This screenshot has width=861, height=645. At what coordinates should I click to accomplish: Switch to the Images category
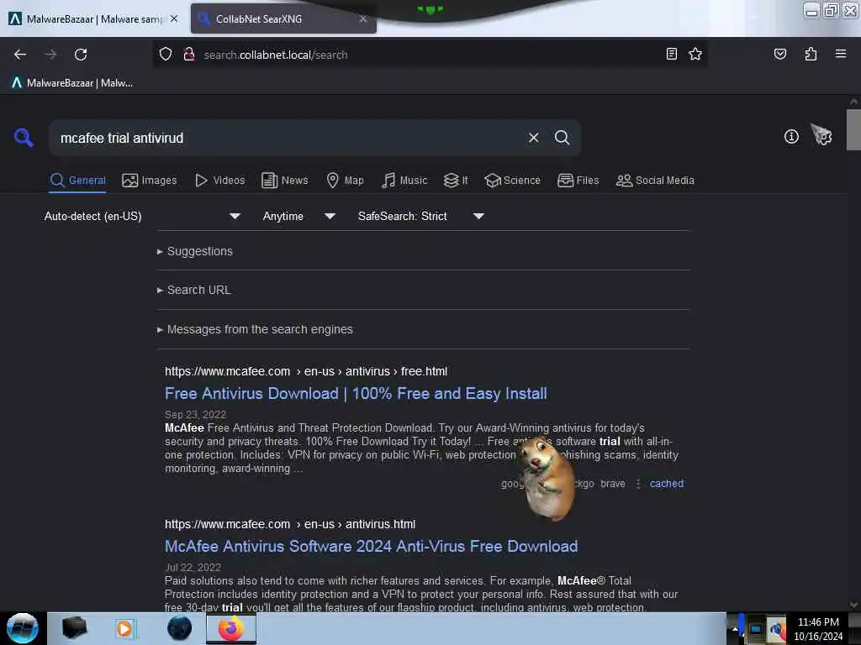[x=150, y=181]
